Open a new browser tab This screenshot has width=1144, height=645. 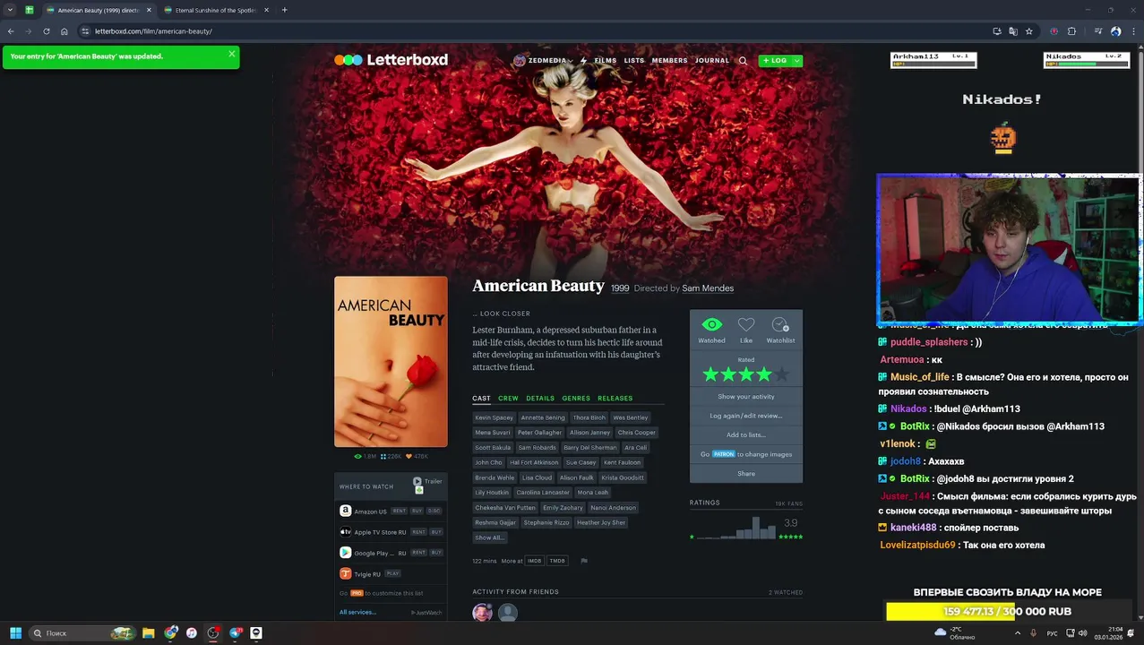[284, 10]
